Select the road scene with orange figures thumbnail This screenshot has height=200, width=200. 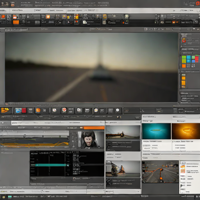160,171
